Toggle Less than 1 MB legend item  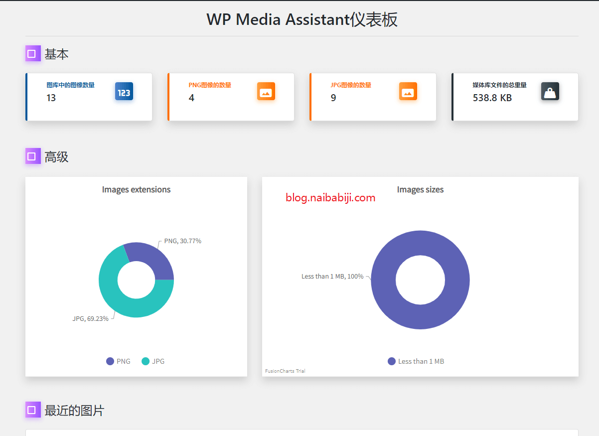(x=416, y=361)
